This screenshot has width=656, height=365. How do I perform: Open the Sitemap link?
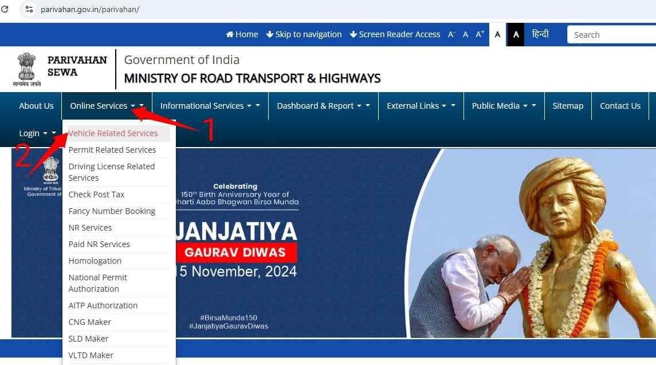(x=568, y=106)
